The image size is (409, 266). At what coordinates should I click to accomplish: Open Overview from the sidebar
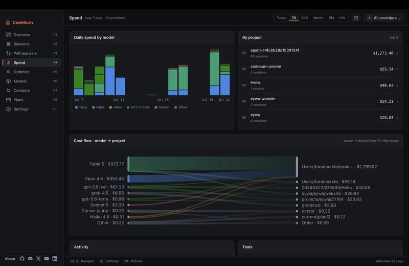[31, 34]
